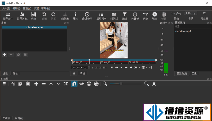This screenshot has height=121, width=212.
Task: Select xiaodao.mp4 in recent list
Action: 183,31
